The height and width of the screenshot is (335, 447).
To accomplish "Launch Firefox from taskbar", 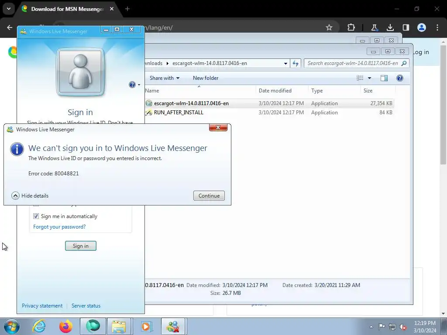I will click(x=66, y=326).
